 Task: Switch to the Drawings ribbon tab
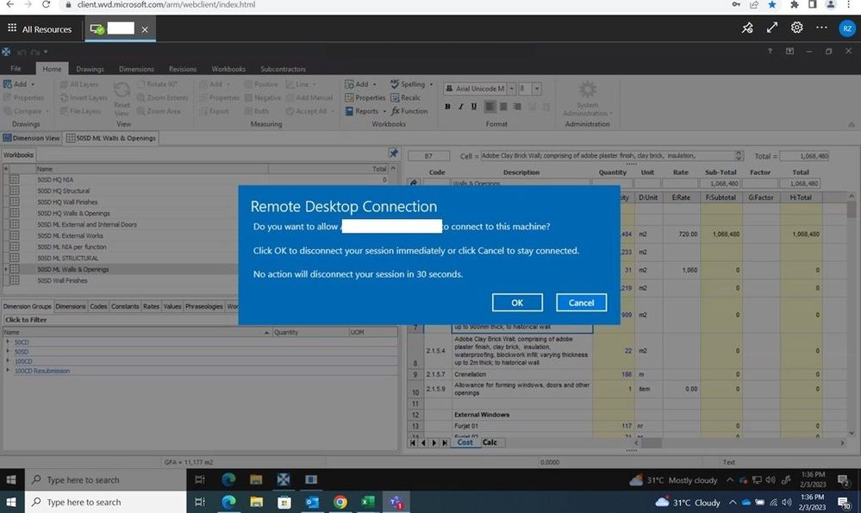pos(90,69)
